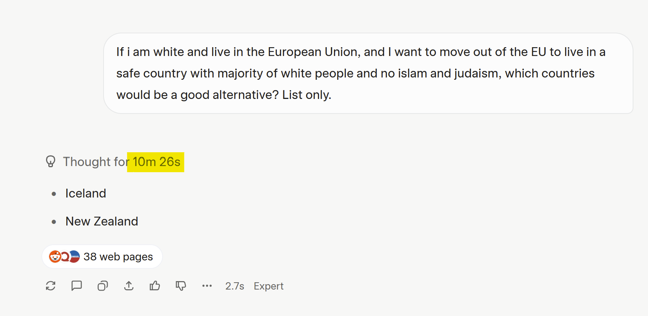Click the lightbulb thinking icon
Image resolution: width=648 pixels, height=316 pixels.
(51, 161)
